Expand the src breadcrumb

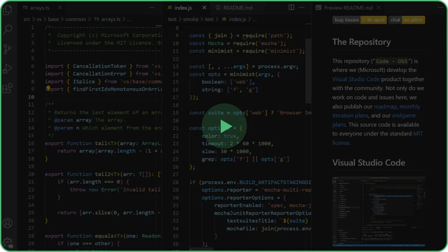[x=27, y=19]
